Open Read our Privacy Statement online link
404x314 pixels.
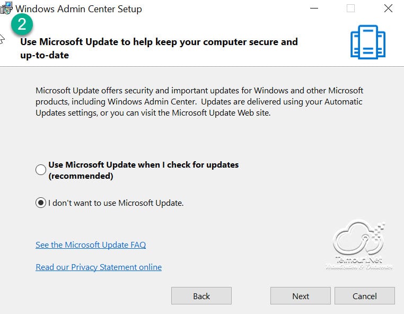(x=99, y=267)
